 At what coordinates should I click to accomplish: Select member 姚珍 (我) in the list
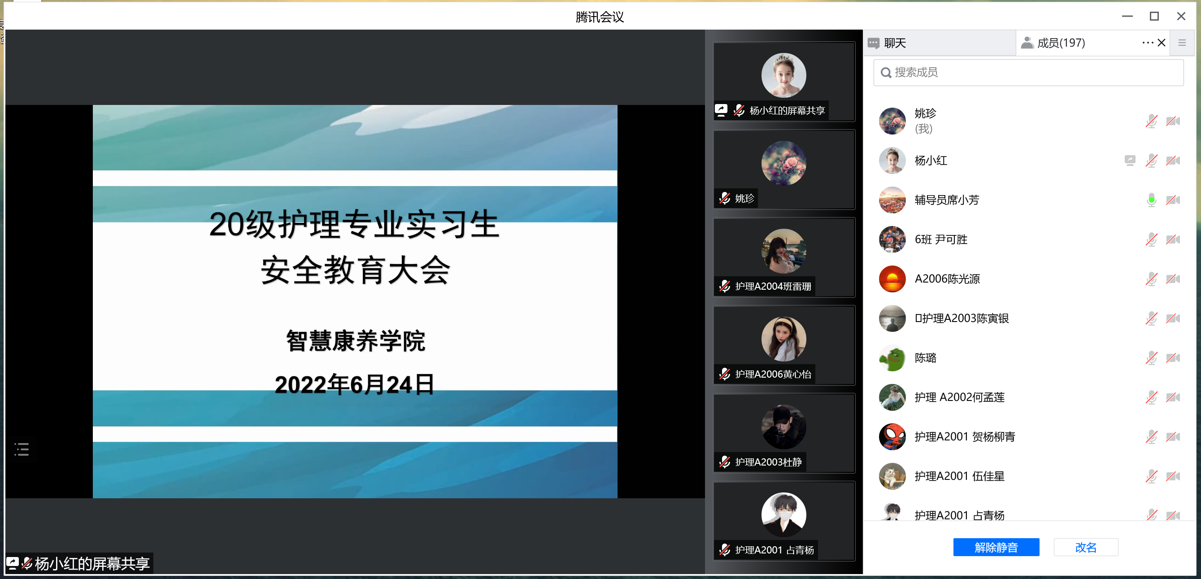pyautogui.click(x=1028, y=121)
